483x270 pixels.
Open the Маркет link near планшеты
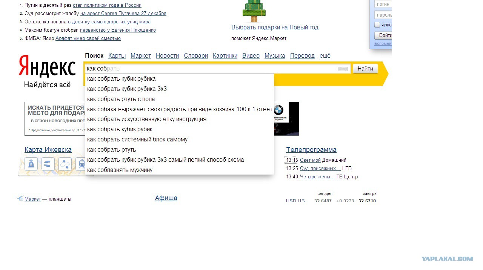[32, 199]
